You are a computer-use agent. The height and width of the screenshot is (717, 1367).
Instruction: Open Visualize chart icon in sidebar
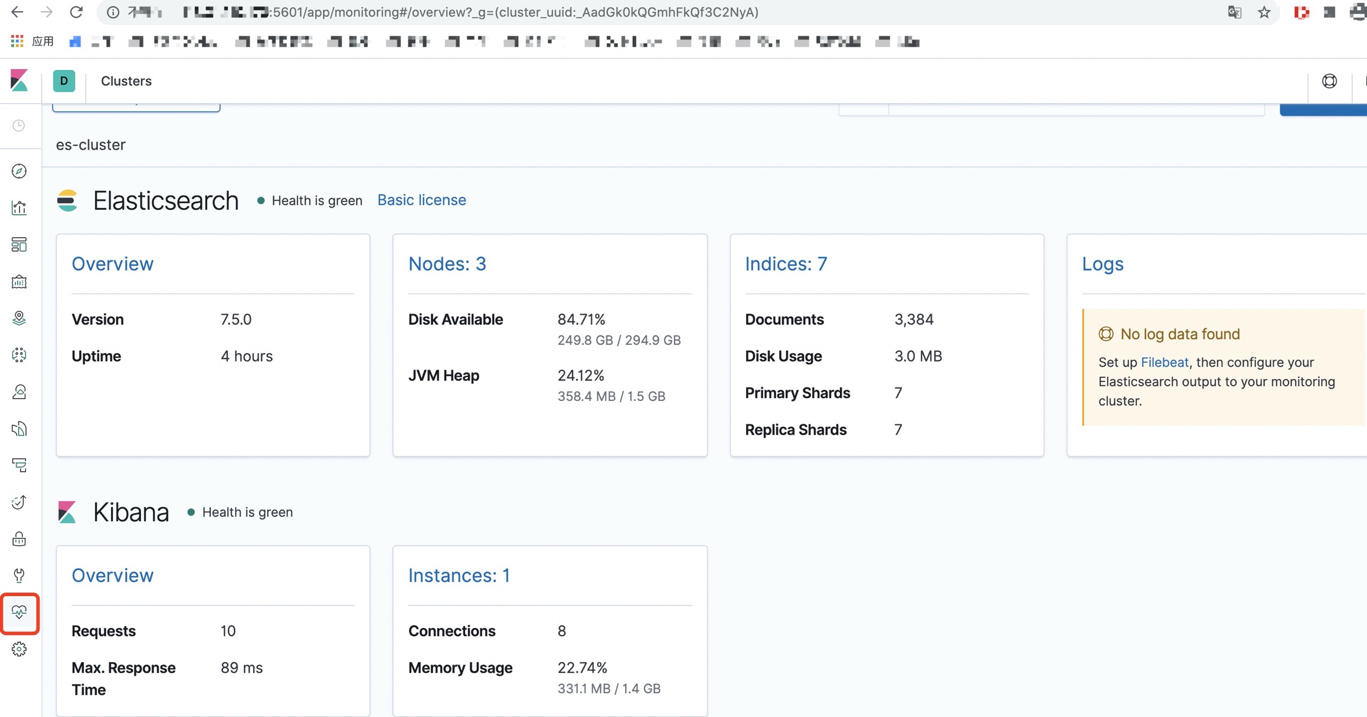[19, 208]
